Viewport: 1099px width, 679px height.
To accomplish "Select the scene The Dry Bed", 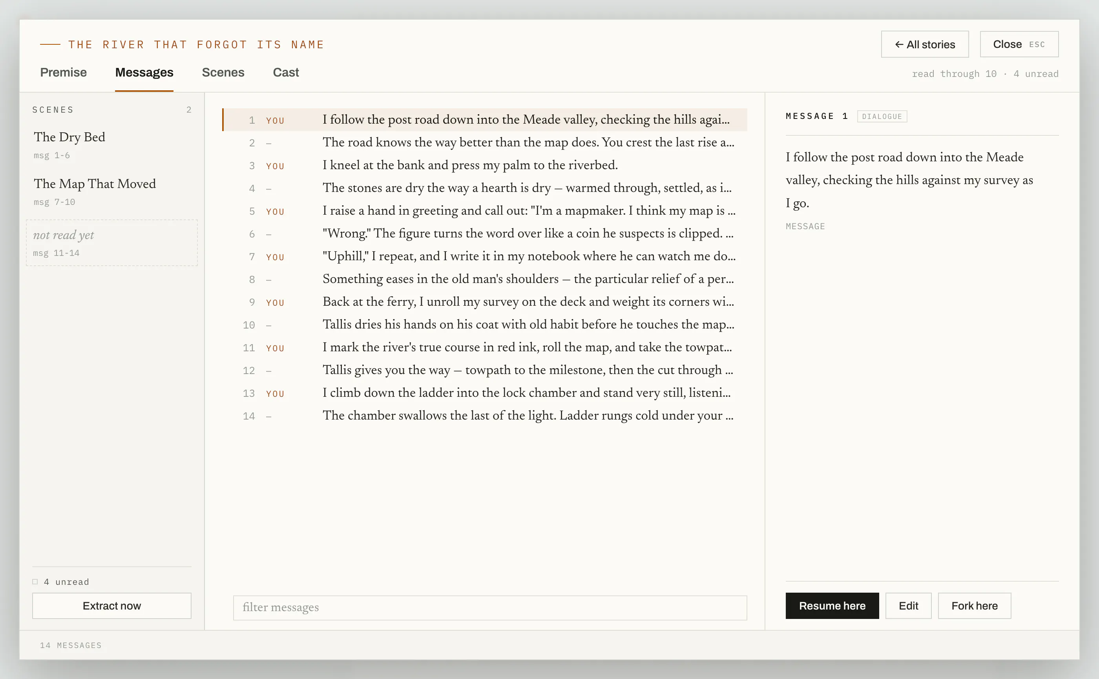I will pyautogui.click(x=112, y=145).
